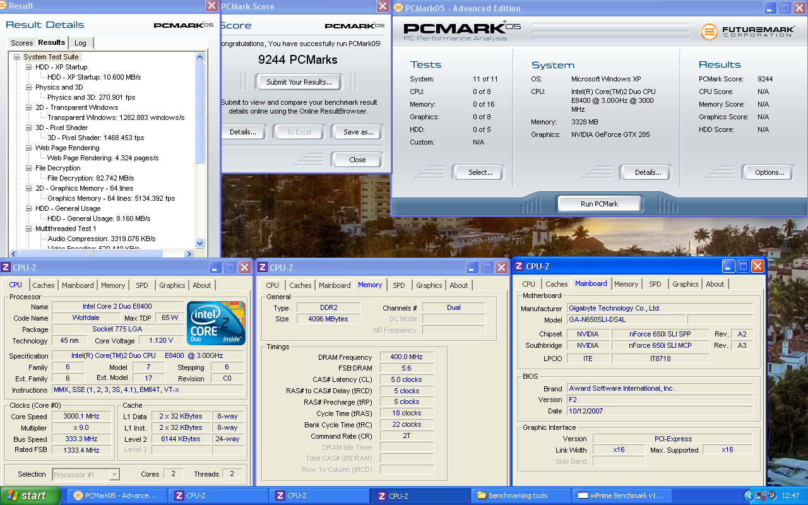Click the To Excel button
The width and height of the screenshot is (808, 505).
coord(299,132)
